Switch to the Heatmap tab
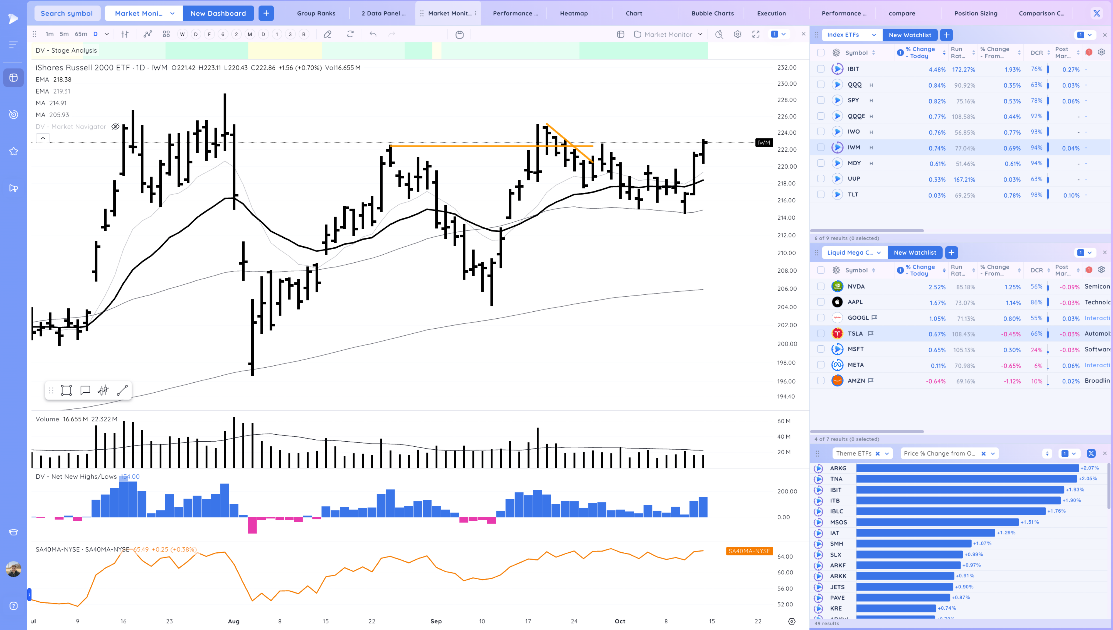The height and width of the screenshot is (630, 1113). coord(573,13)
